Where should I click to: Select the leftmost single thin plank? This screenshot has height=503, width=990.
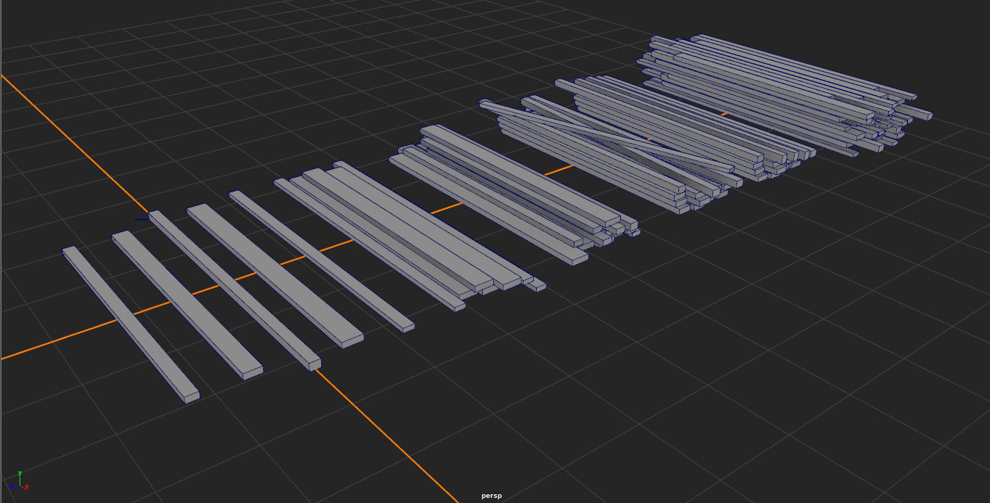131,324
